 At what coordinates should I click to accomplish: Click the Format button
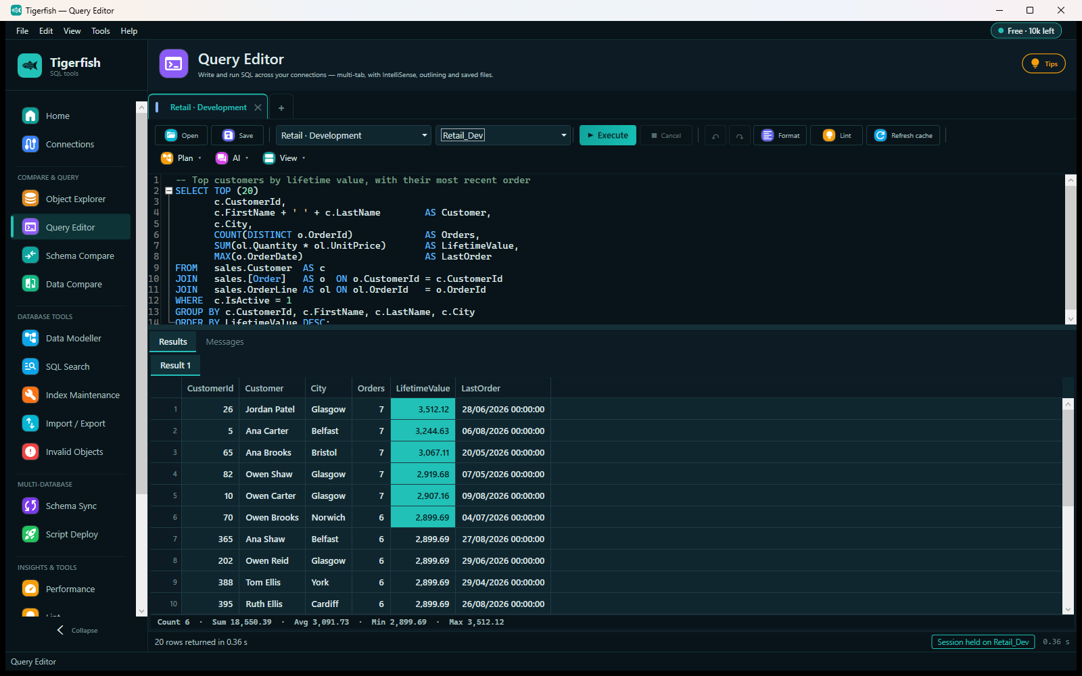tap(780, 135)
